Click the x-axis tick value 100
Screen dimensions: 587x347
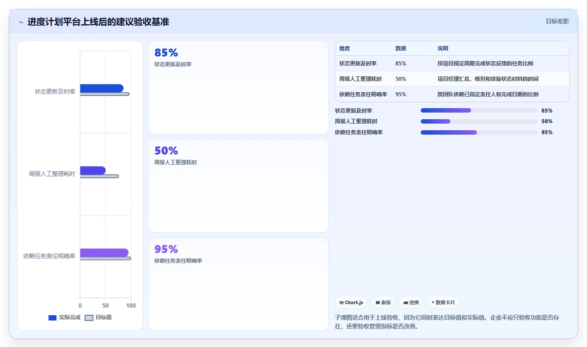[x=131, y=306]
